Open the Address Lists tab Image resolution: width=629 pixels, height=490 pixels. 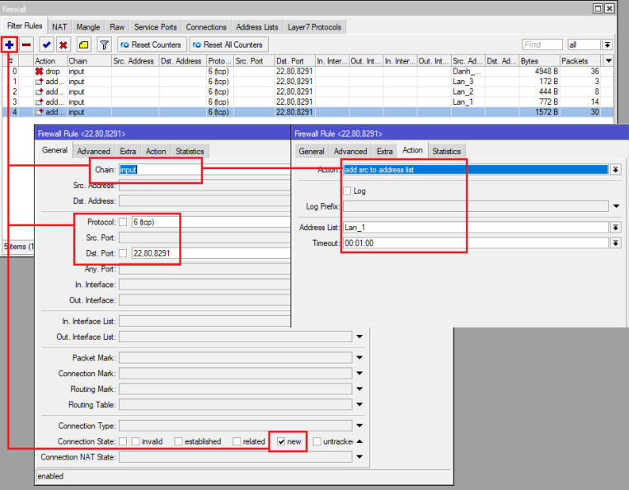(x=258, y=27)
